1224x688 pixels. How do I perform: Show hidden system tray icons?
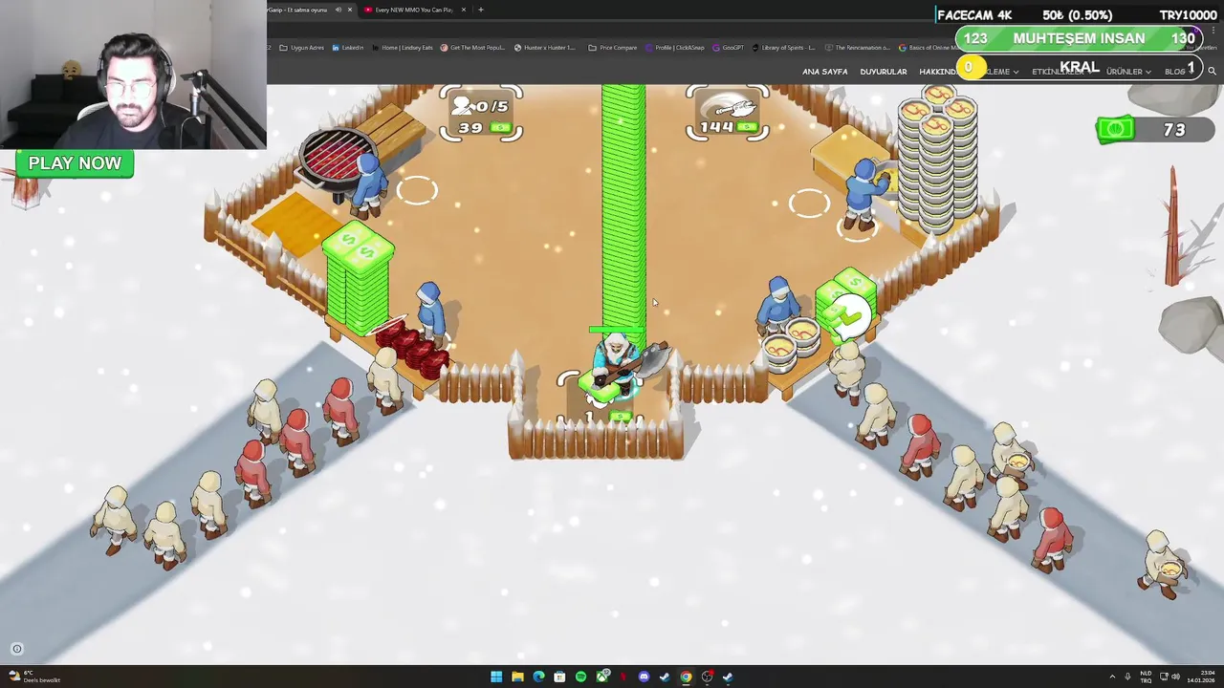1112,677
